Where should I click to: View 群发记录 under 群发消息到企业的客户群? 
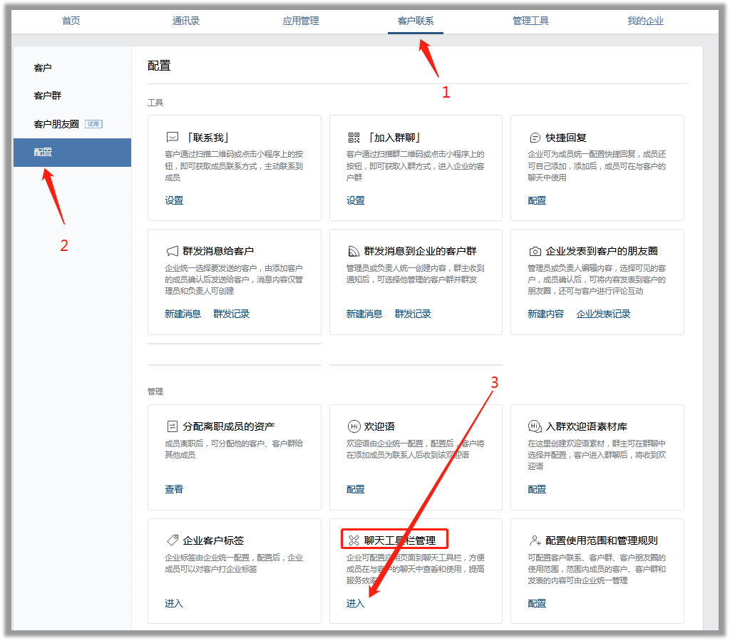[x=413, y=314]
